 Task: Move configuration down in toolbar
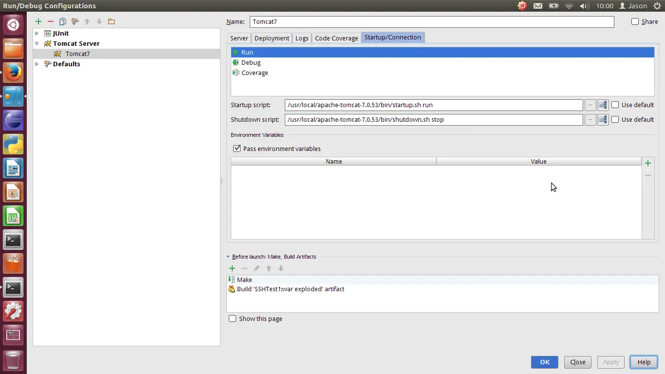click(x=99, y=21)
